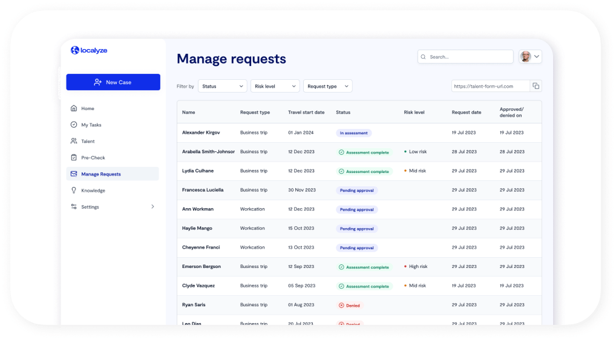Click the My Tasks checkmark icon
The image size is (616, 340).
(x=74, y=125)
